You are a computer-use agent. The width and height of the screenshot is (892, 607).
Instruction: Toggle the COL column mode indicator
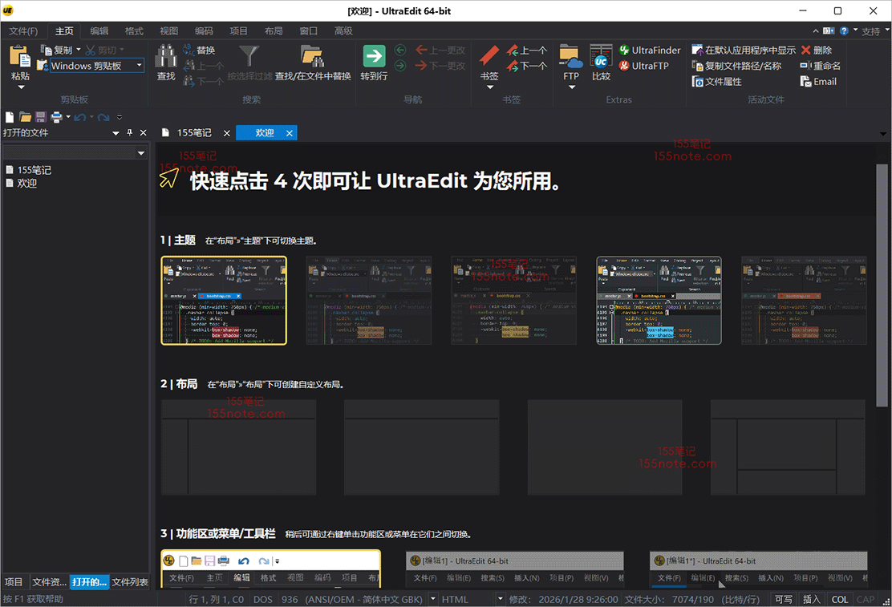839,599
